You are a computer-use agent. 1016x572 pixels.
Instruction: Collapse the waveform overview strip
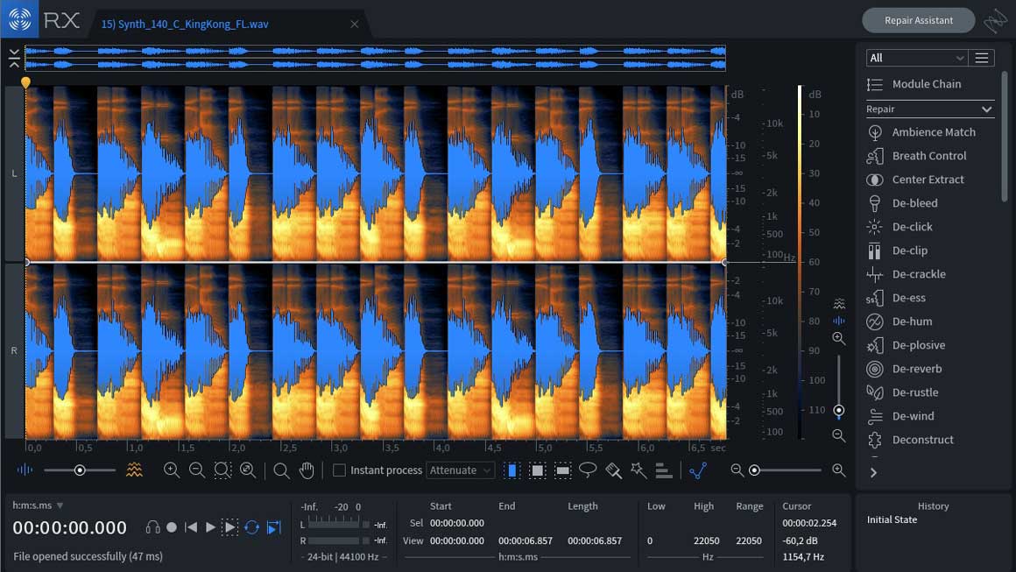[x=14, y=58]
